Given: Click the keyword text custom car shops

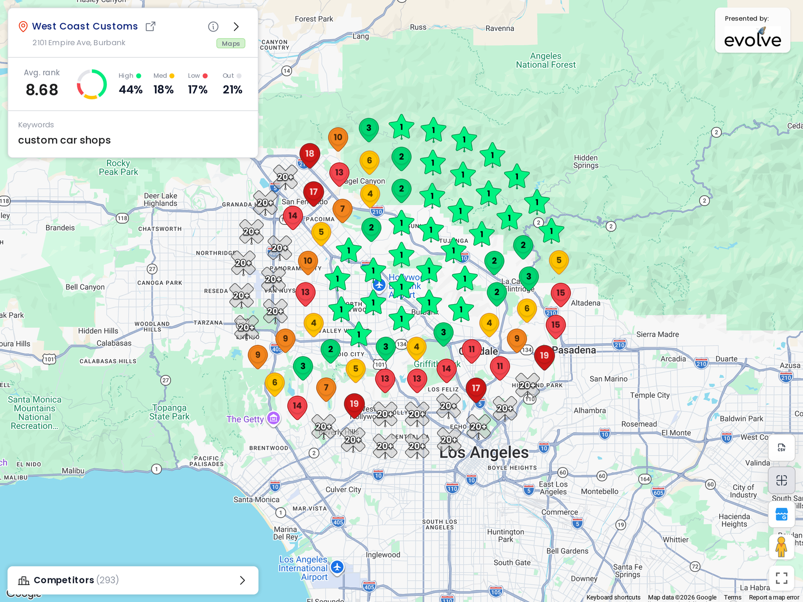Looking at the screenshot, I should coord(64,140).
